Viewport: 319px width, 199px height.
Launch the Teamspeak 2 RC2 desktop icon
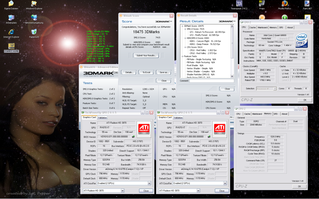pos(239,5)
